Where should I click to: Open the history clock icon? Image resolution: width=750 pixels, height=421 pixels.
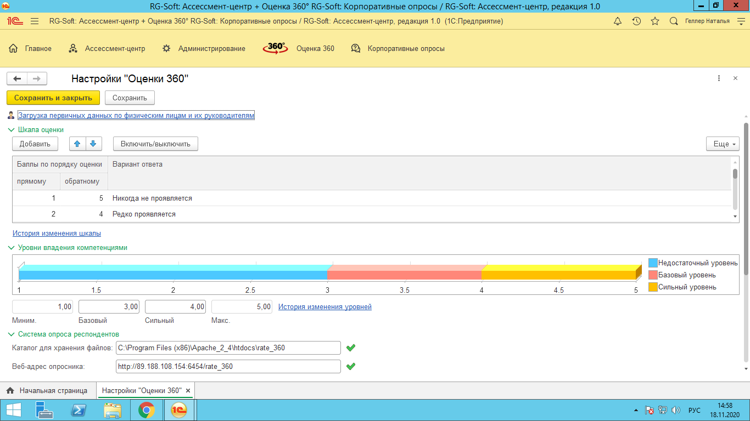pos(636,21)
